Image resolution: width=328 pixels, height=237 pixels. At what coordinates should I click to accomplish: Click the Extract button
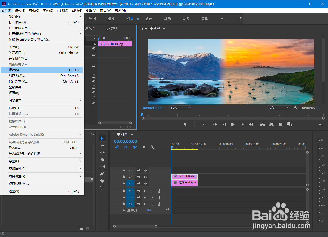[271, 124]
